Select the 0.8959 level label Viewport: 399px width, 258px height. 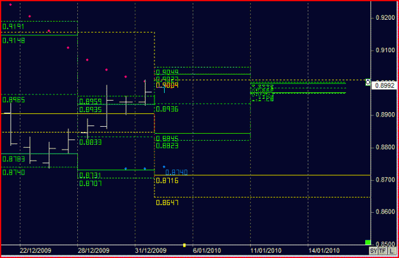pos(91,101)
